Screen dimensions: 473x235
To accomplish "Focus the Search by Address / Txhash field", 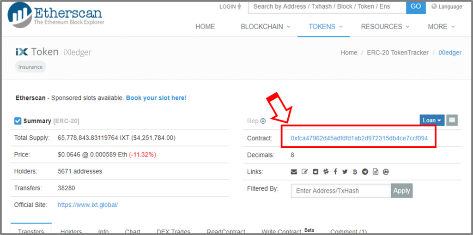I will [327, 6].
